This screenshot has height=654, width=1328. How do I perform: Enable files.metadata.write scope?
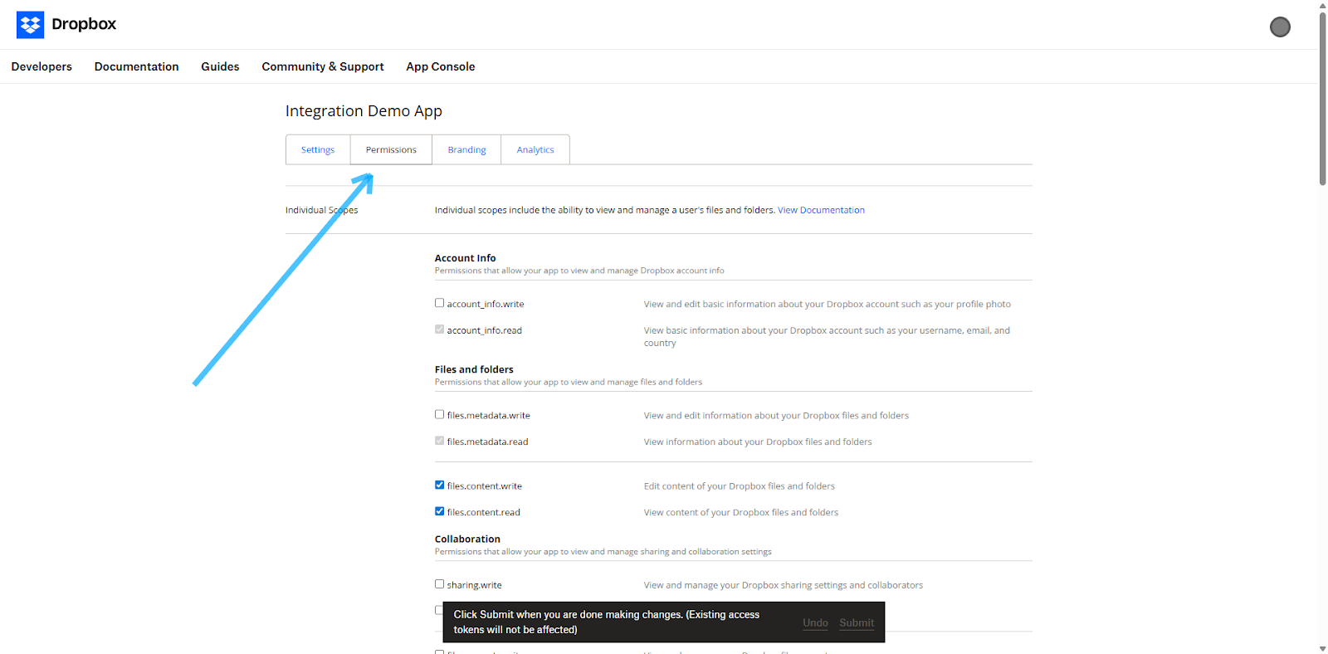(439, 414)
